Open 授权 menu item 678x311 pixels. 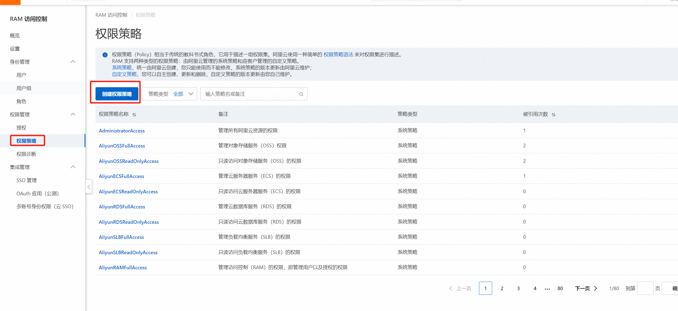point(21,128)
